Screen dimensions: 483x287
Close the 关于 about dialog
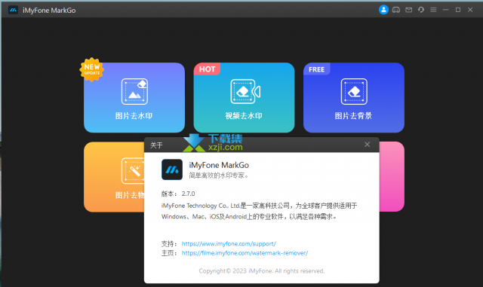(x=368, y=145)
